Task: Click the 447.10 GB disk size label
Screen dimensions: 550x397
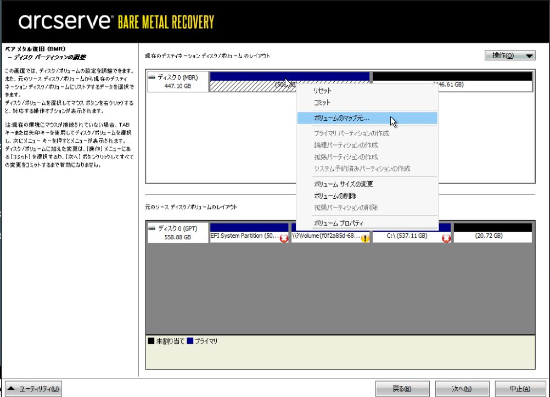Action: pos(177,86)
